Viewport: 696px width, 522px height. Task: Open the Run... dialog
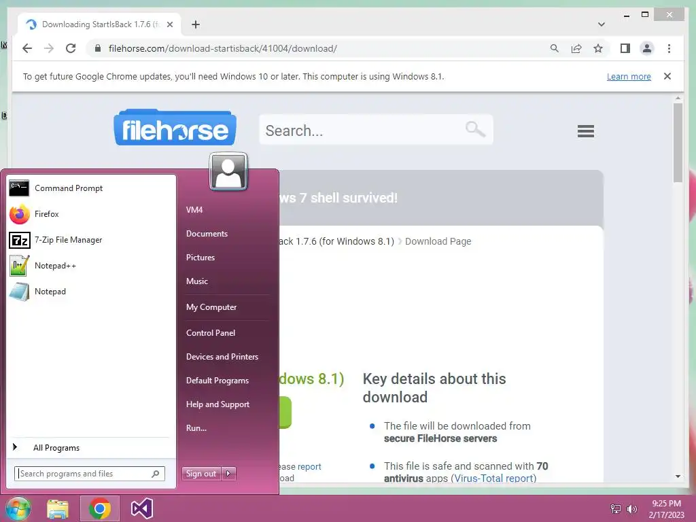[196, 428]
